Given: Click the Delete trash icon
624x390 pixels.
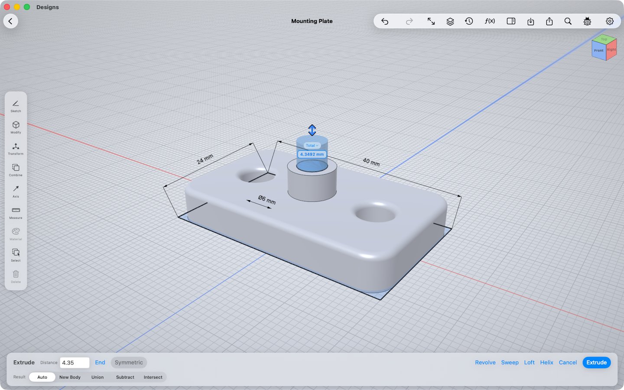Looking at the screenshot, I should coord(16,276).
